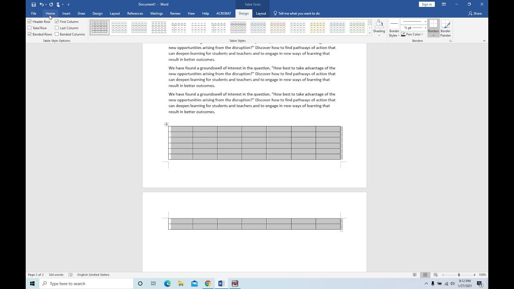Image resolution: width=514 pixels, height=289 pixels.
Task: Click the table move handle
Action: pyautogui.click(x=166, y=124)
